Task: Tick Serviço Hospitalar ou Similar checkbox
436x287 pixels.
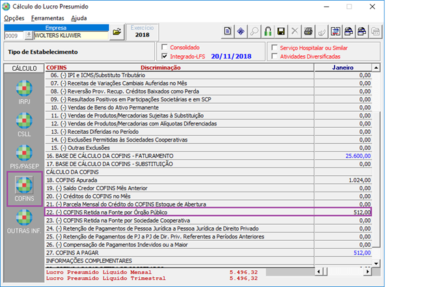Action: (275, 47)
